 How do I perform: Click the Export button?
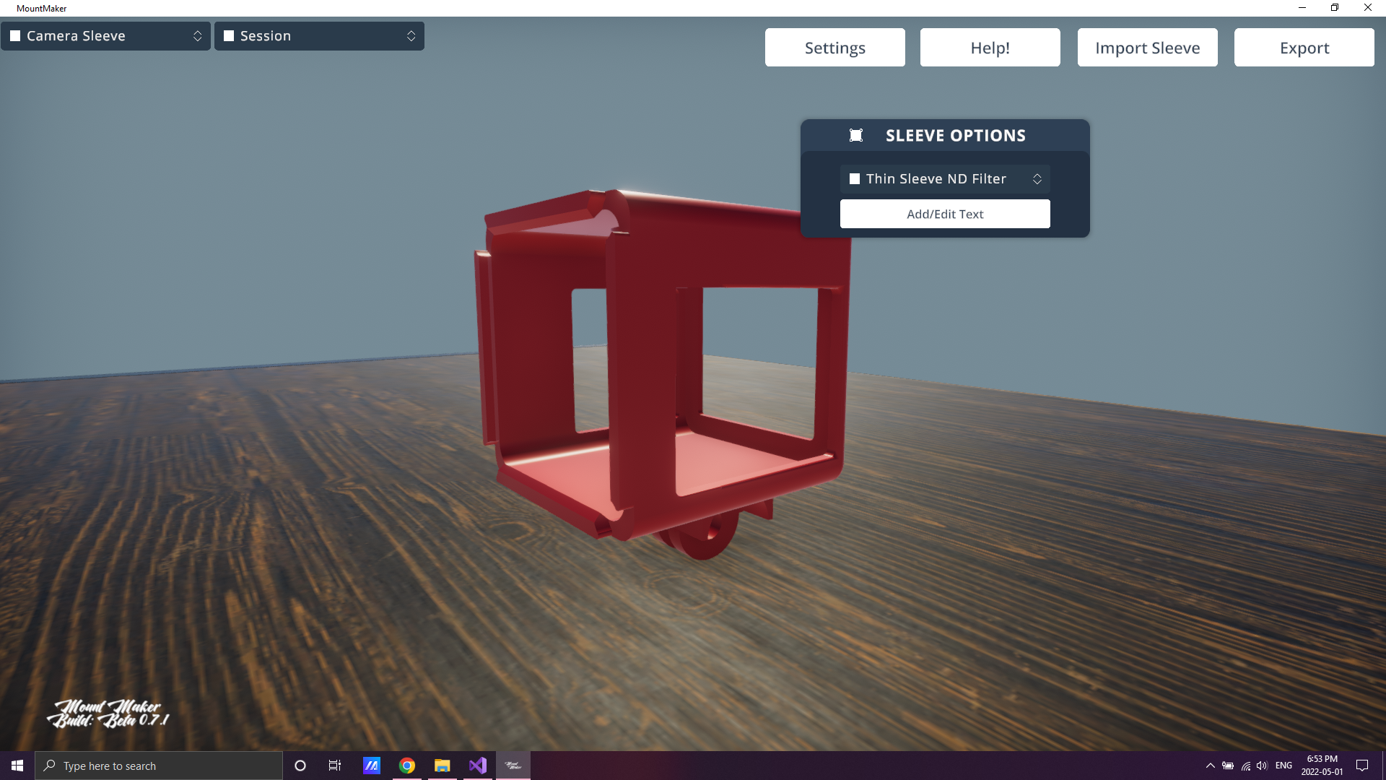click(x=1304, y=48)
